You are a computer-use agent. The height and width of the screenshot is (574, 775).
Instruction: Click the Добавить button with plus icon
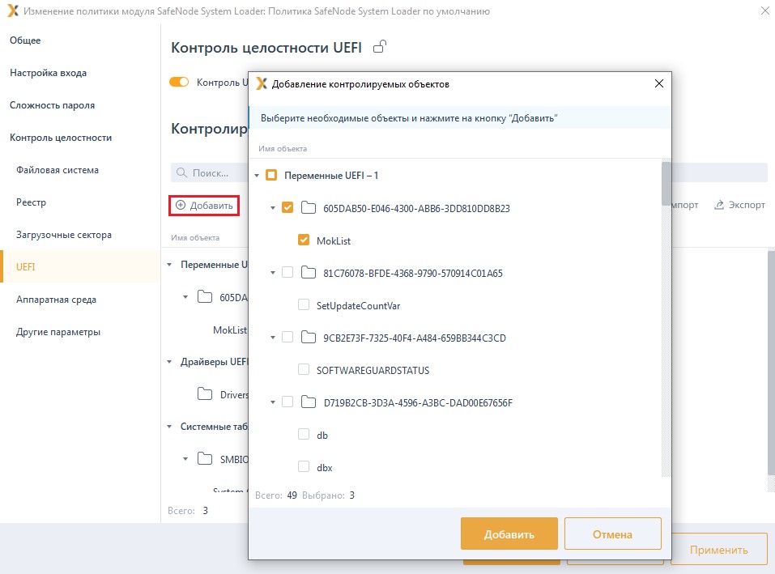(204, 206)
